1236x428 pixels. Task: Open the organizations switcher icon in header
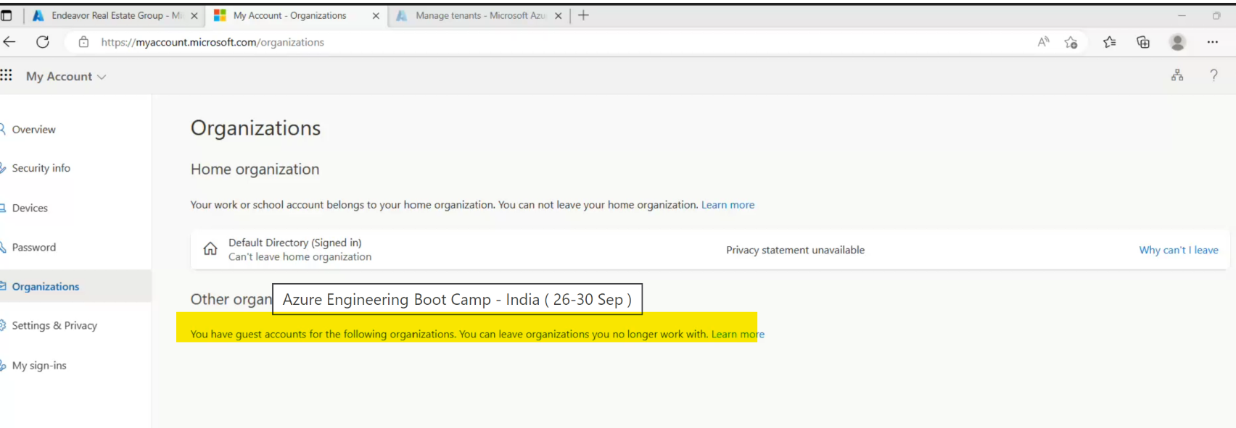[x=1177, y=75]
